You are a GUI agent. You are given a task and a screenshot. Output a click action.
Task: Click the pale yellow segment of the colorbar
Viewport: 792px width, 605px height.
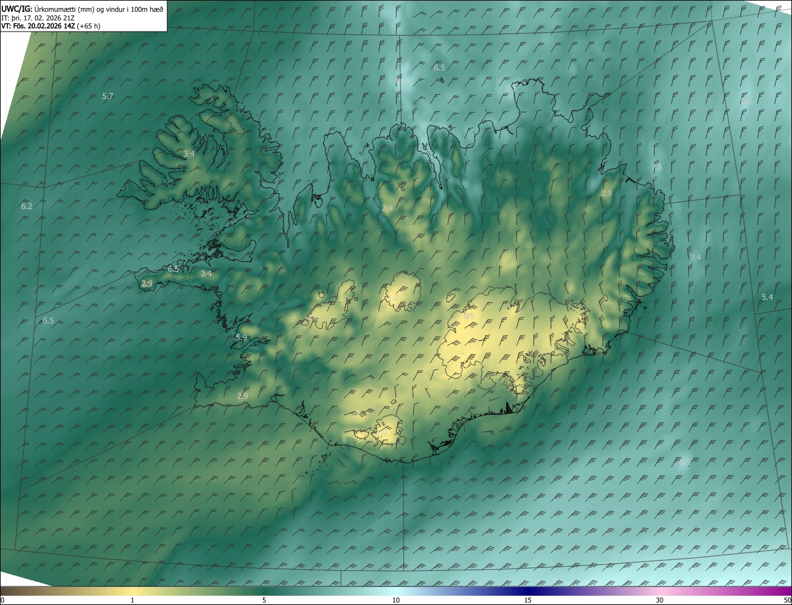click(132, 591)
